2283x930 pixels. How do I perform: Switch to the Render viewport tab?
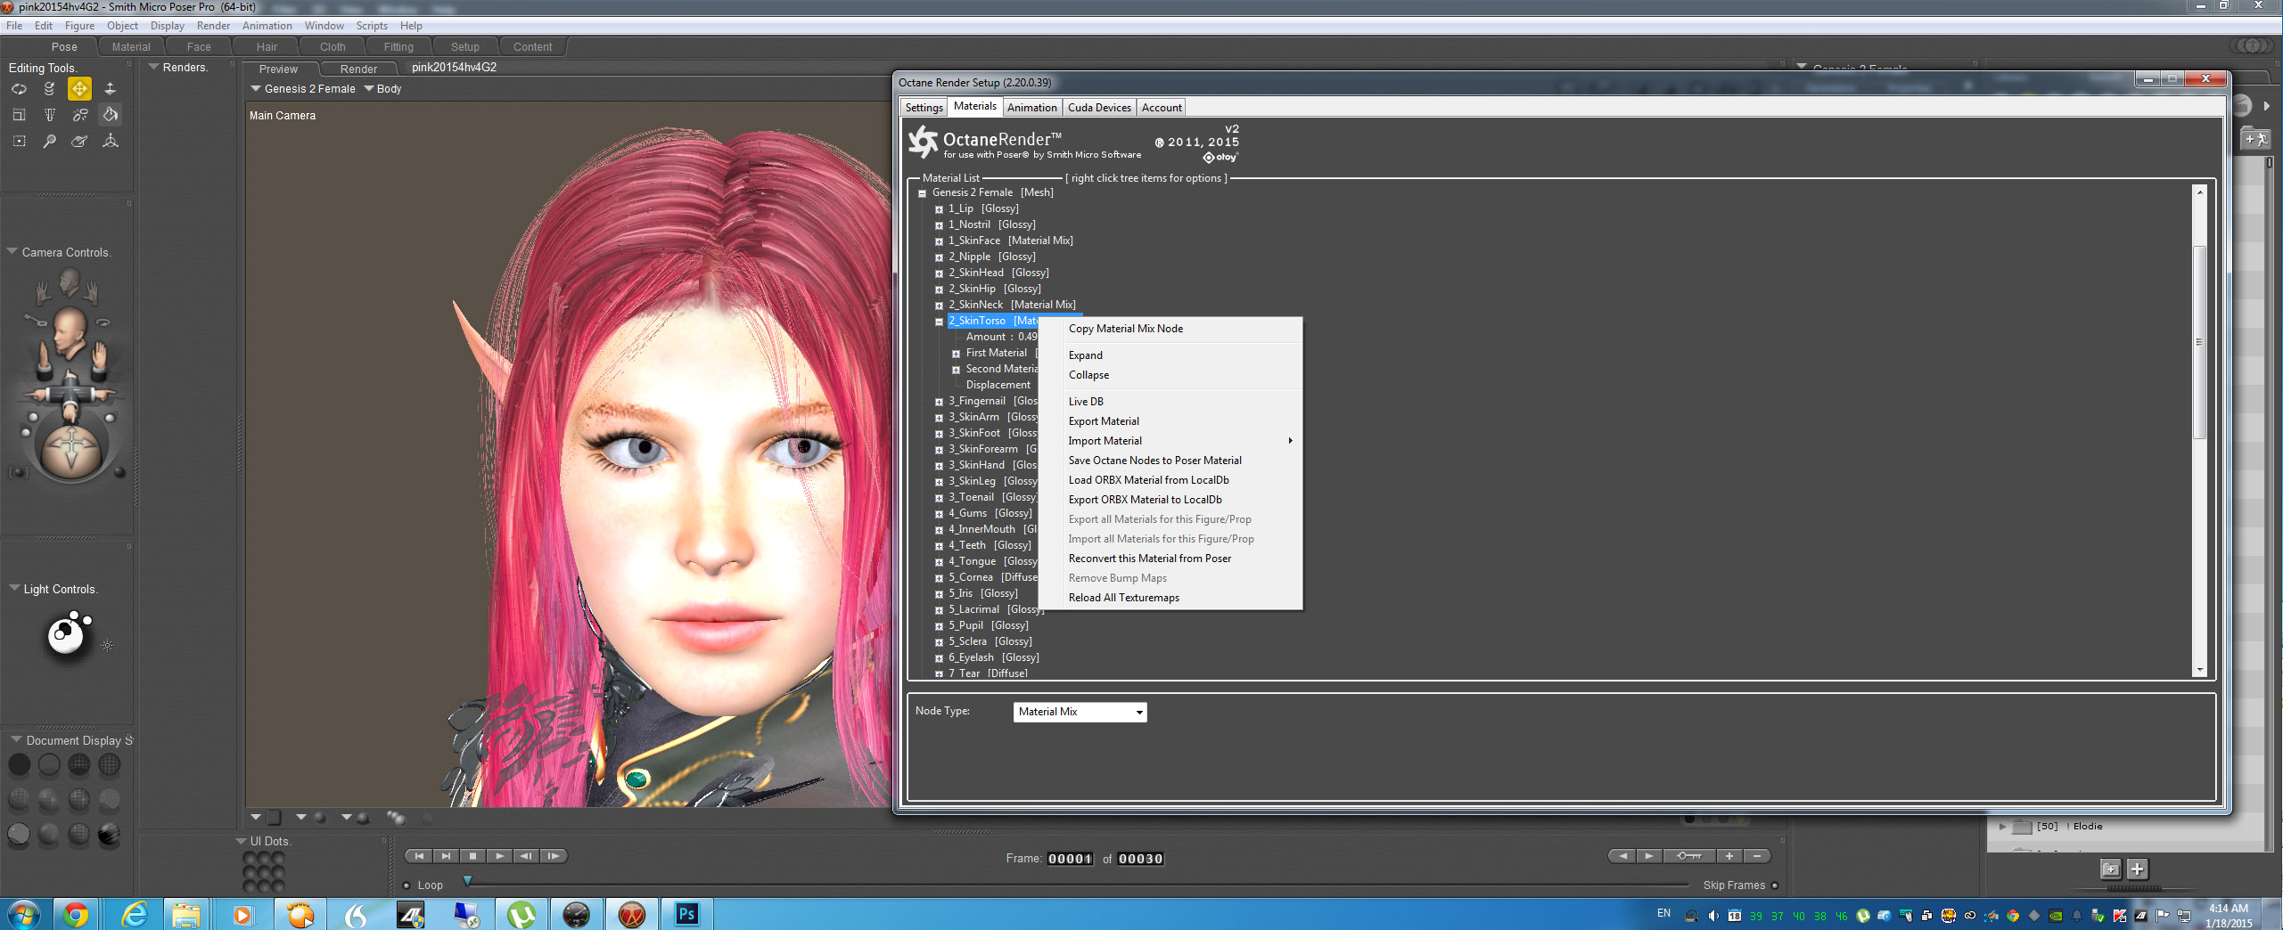(358, 69)
